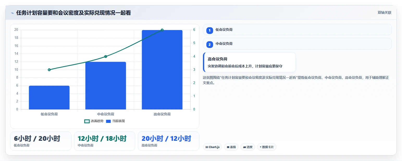The image size is (402, 161).
Task: Open the 20小时 / 12小时 data card
Action: coord(168,141)
